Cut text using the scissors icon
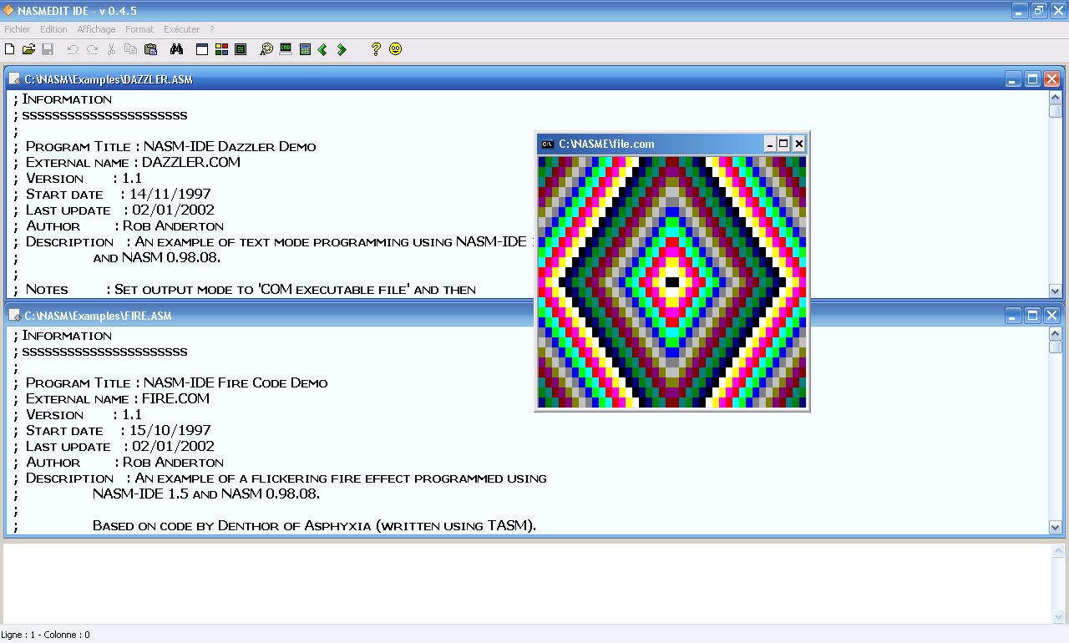The image size is (1069, 643). [111, 49]
